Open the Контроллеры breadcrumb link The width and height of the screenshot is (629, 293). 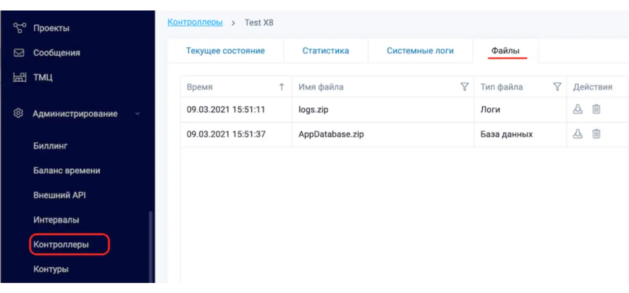coord(195,22)
